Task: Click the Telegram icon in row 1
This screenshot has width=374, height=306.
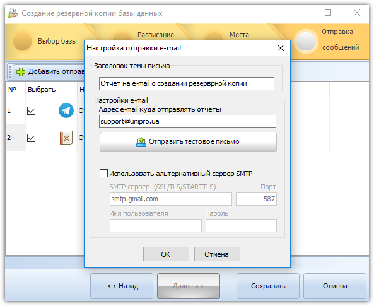Action: (66, 110)
